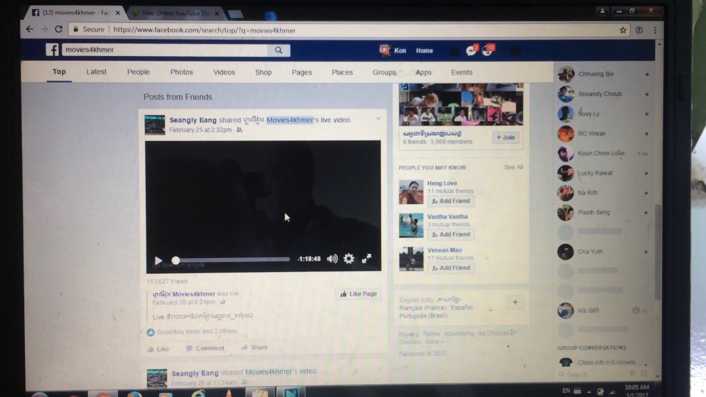Click the highlighted Movies4khmer page link
Screen dimensions: 706x397
[x=290, y=120]
